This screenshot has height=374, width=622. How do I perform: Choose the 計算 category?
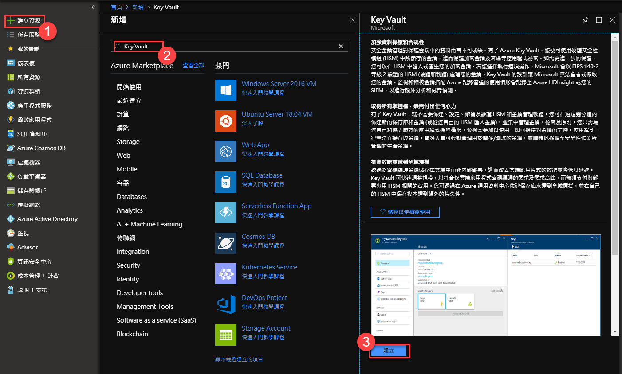point(123,114)
